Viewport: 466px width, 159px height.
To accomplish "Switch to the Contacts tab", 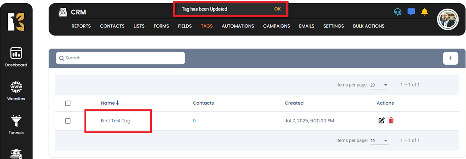I will pyautogui.click(x=112, y=26).
